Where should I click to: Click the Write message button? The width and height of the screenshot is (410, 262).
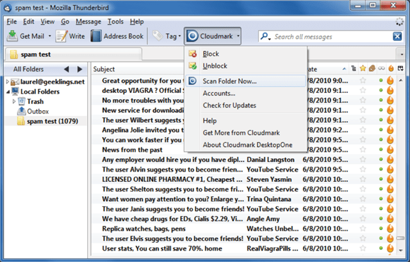click(70, 36)
